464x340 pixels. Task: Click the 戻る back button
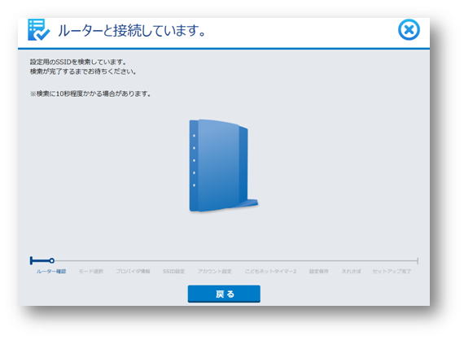coord(224,294)
